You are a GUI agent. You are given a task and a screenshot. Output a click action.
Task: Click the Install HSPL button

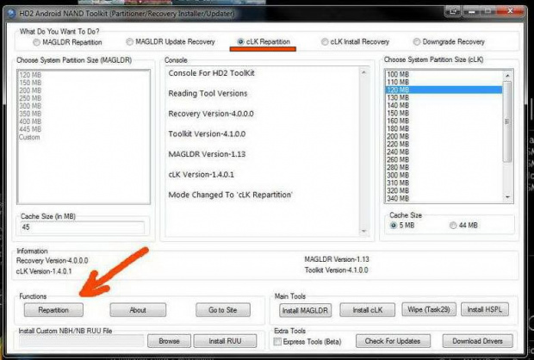click(x=485, y=309)
